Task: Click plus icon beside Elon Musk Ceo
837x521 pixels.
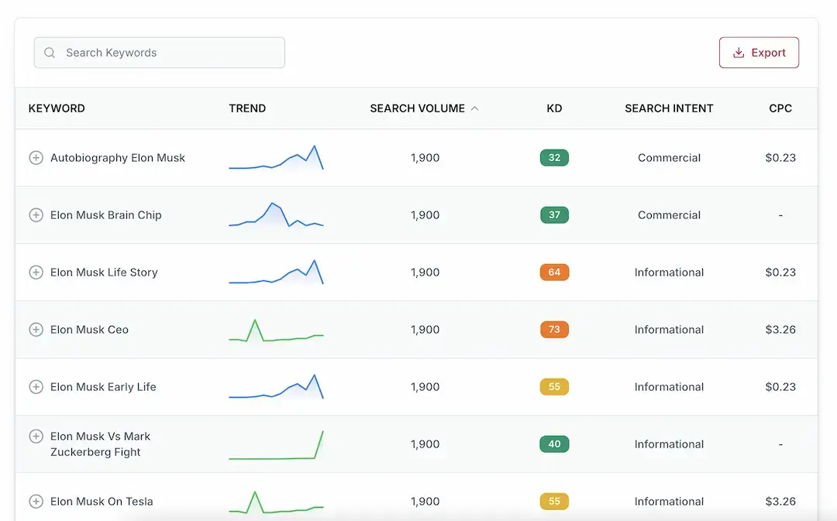Action: pyautogui.click(x=36, y=330)
